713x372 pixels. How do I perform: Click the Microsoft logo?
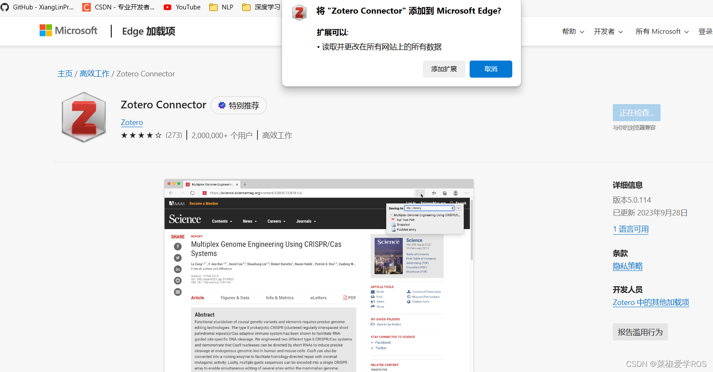68,31
